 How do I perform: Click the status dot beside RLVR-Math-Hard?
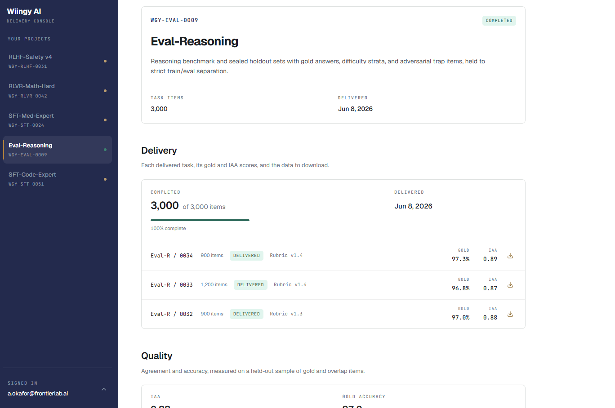105,91
